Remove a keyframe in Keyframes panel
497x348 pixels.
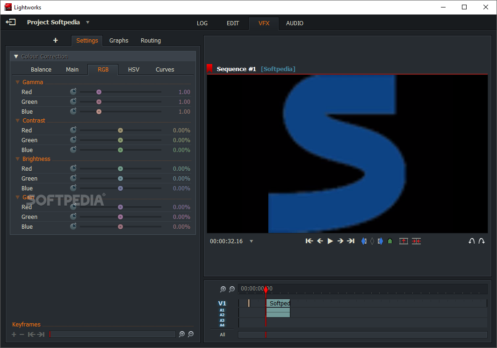pos(22,334)
